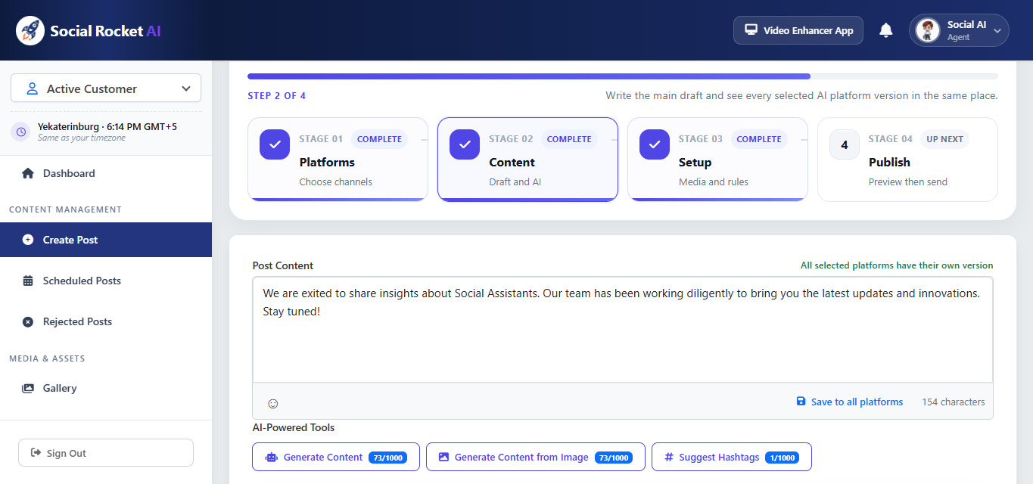Expand the Social AI account menu chevron
Screen dimensions: 1033x484
997,31
